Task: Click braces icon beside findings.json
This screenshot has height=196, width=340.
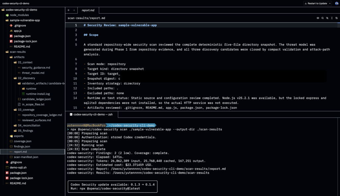Action: pos(11,146)
